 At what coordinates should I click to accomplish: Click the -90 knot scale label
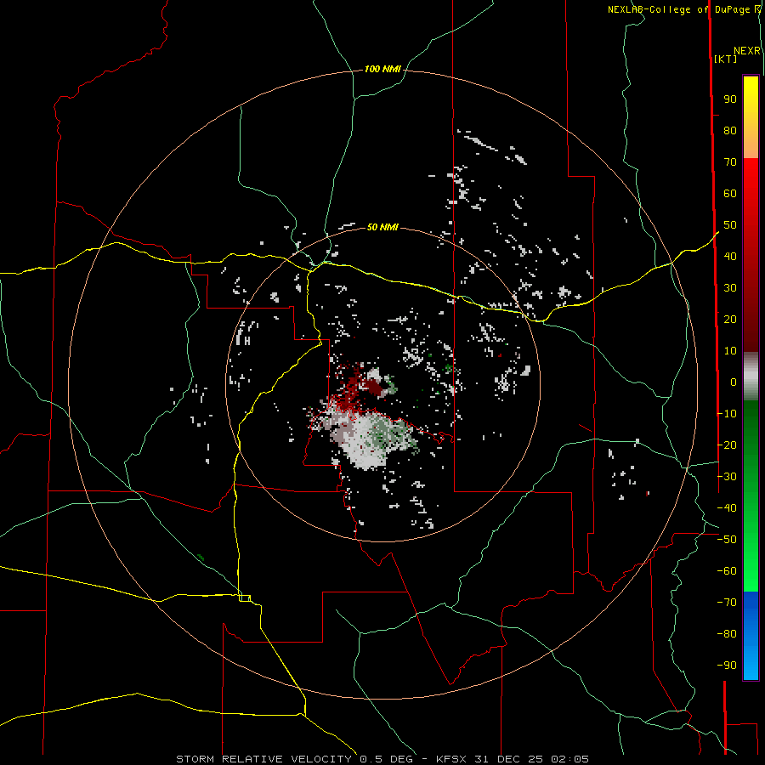[727, 666]
